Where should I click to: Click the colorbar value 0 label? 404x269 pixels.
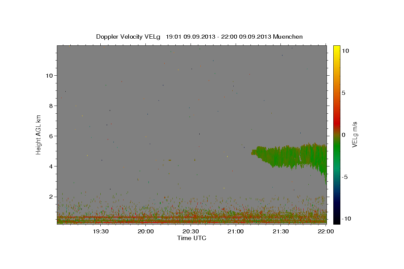343,135
